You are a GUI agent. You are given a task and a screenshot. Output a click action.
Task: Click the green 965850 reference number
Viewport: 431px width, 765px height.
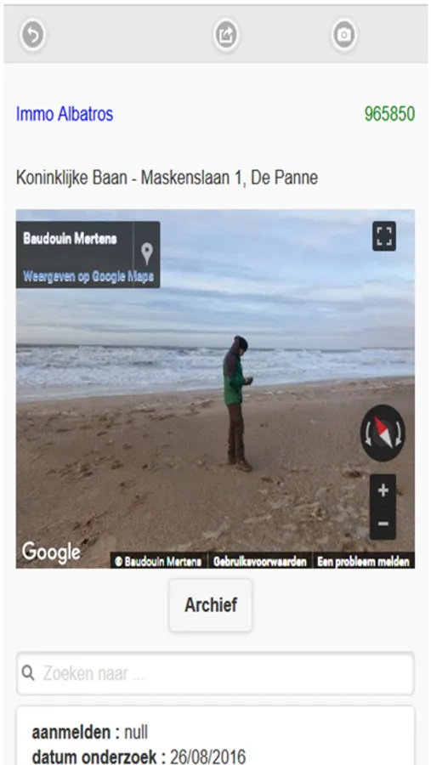point(389,114)
